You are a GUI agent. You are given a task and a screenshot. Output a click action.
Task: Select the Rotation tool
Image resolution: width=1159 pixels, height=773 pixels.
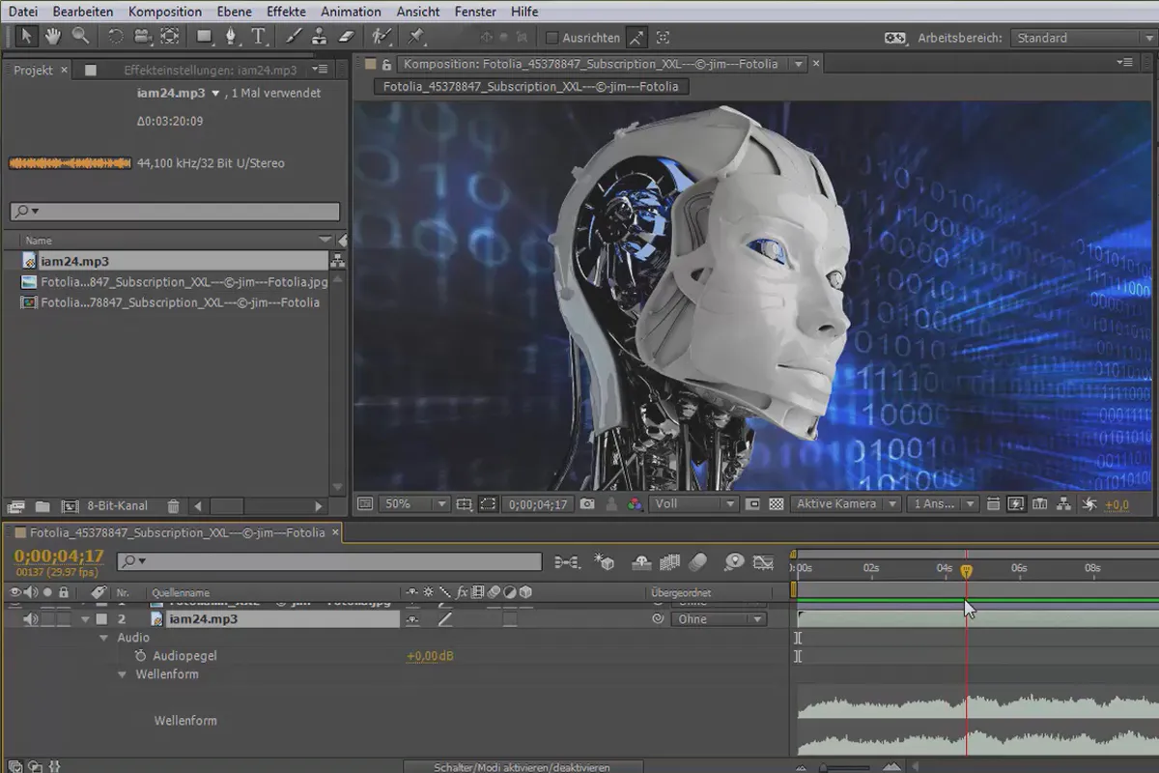click(115, 37)
